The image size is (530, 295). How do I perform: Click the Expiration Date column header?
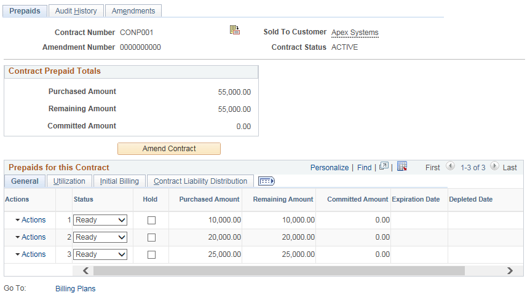(416, 199)
